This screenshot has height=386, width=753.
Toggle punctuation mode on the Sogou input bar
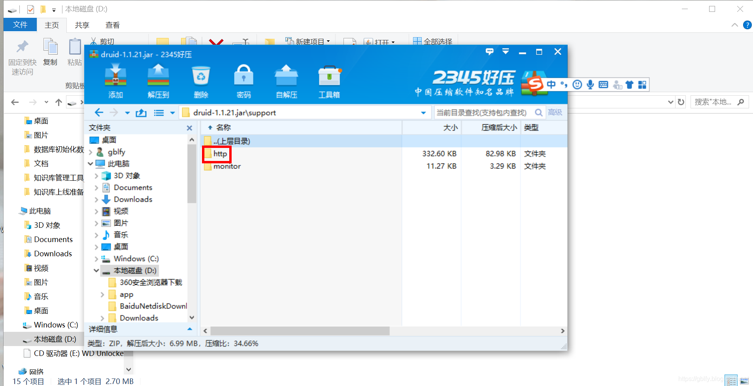click(564, 84)
